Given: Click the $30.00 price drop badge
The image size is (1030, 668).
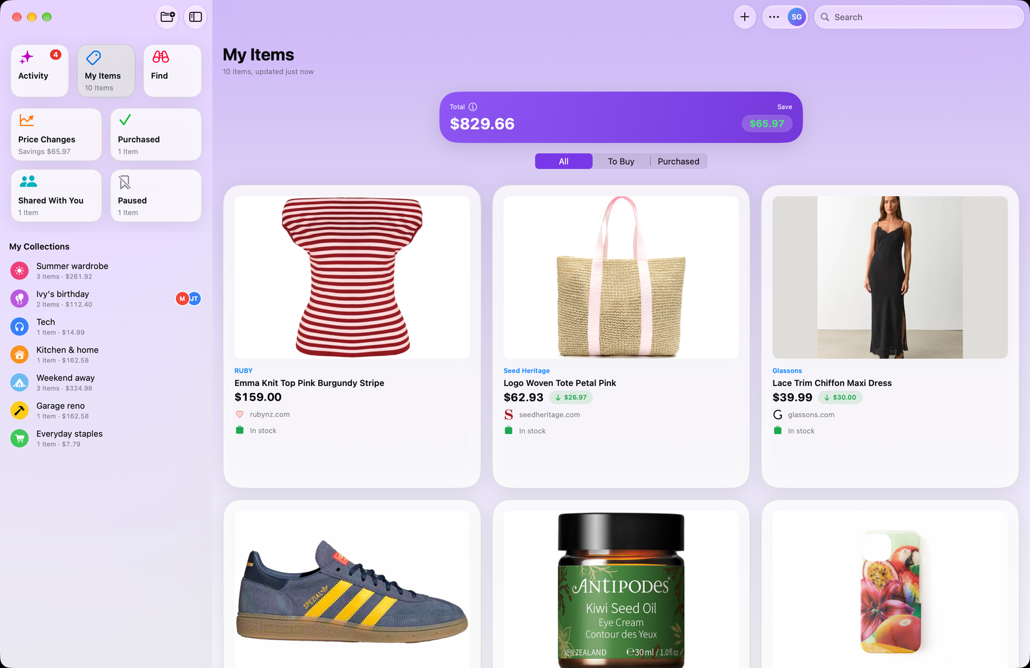Looking at the screenshot, I should [x=840, y=398].
